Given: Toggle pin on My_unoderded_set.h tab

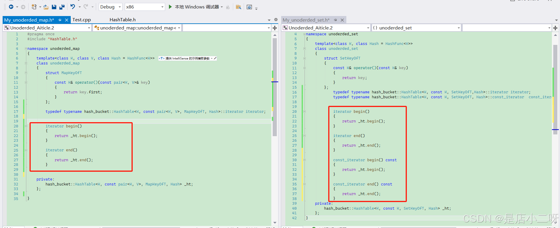Looking at the screenshot, I should [x=336, y=20].
